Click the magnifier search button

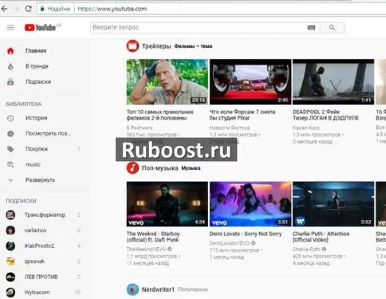pyautogui.click(x=332, y=27)
